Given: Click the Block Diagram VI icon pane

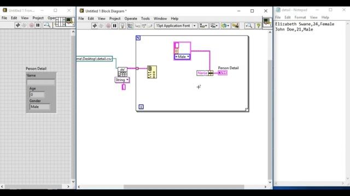Looking at the screenshot, I should 267,22.
